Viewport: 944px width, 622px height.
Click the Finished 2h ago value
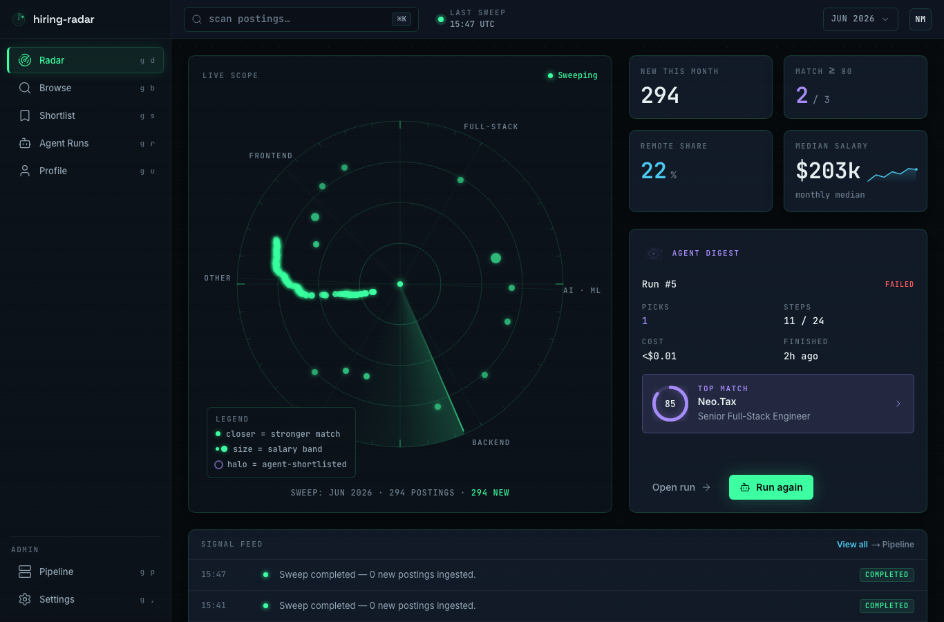pos(801,356)
